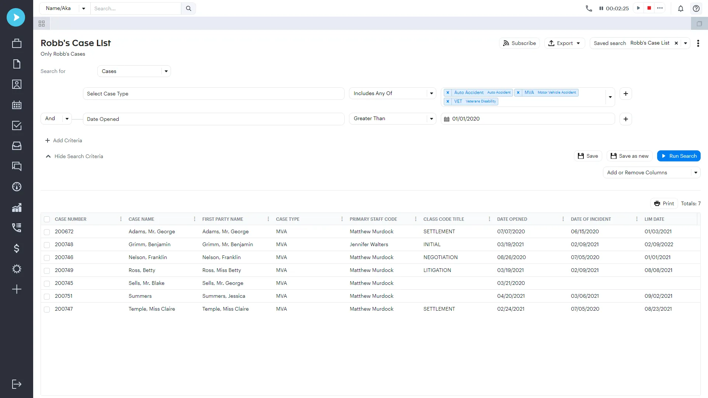Open the inbox tray sidebar icon

pyautogui.click(x=17, y=146)
